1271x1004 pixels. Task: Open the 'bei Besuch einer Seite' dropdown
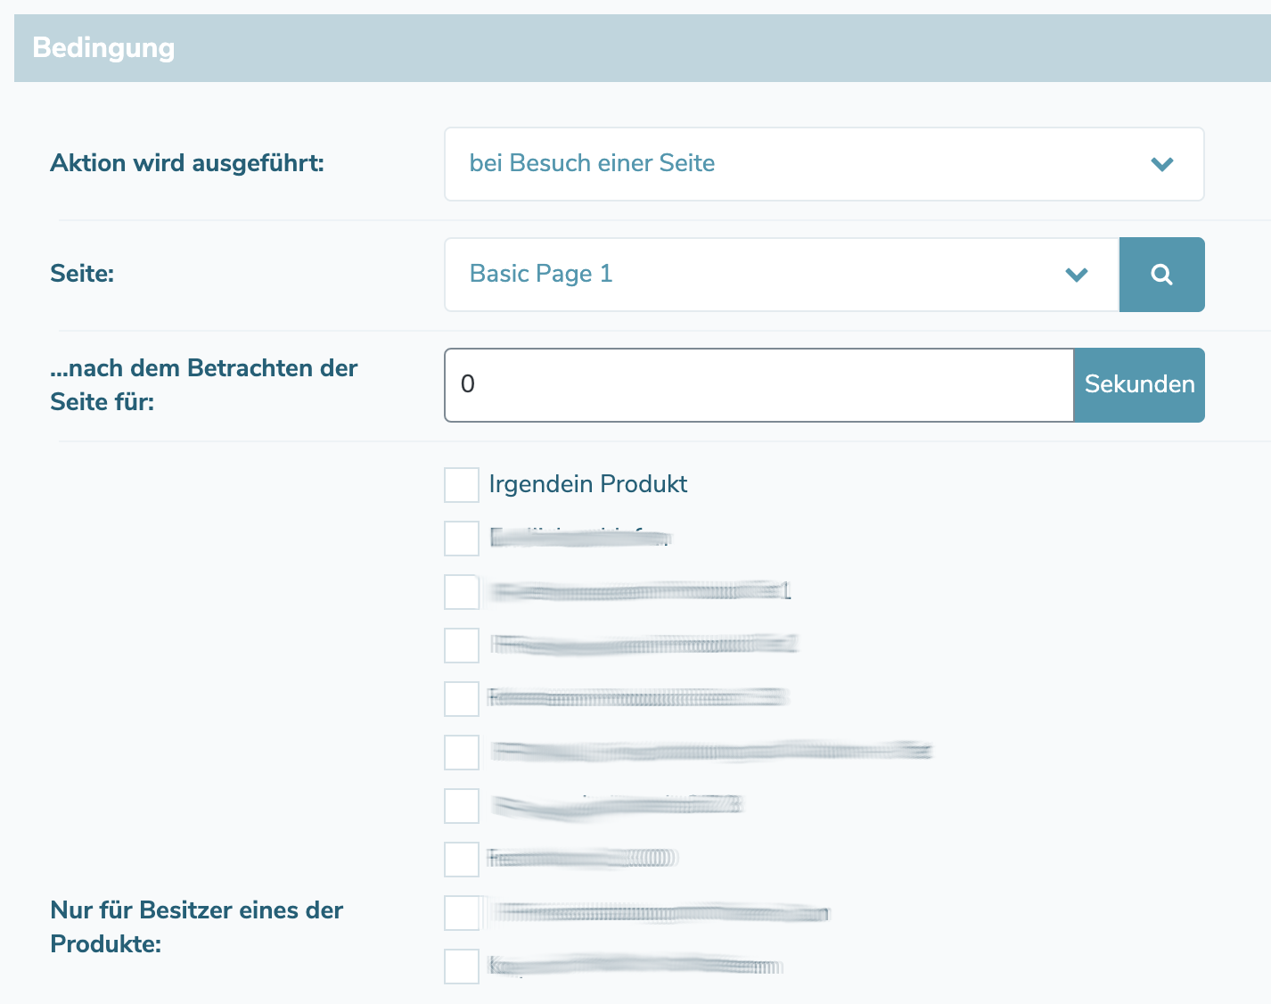pos(824,164)
